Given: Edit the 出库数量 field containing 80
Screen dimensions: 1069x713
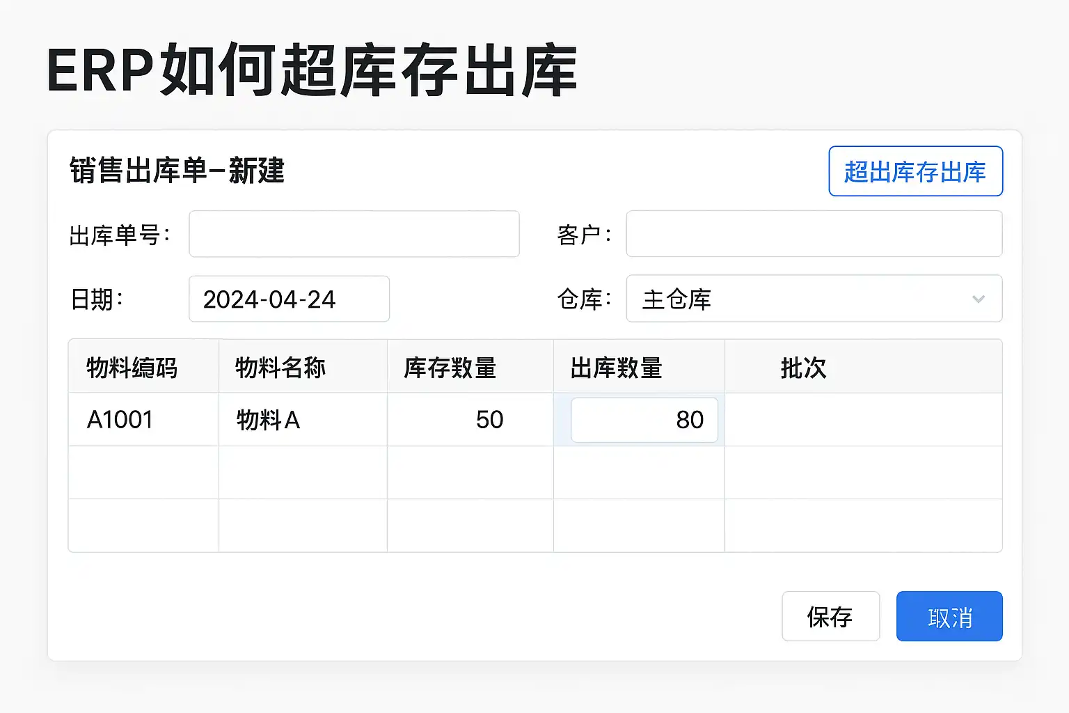Looking at the screenshot, I should [x=644, y=420].
